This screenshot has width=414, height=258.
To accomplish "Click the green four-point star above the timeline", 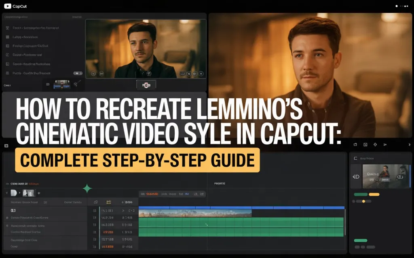I will (87, 189).
